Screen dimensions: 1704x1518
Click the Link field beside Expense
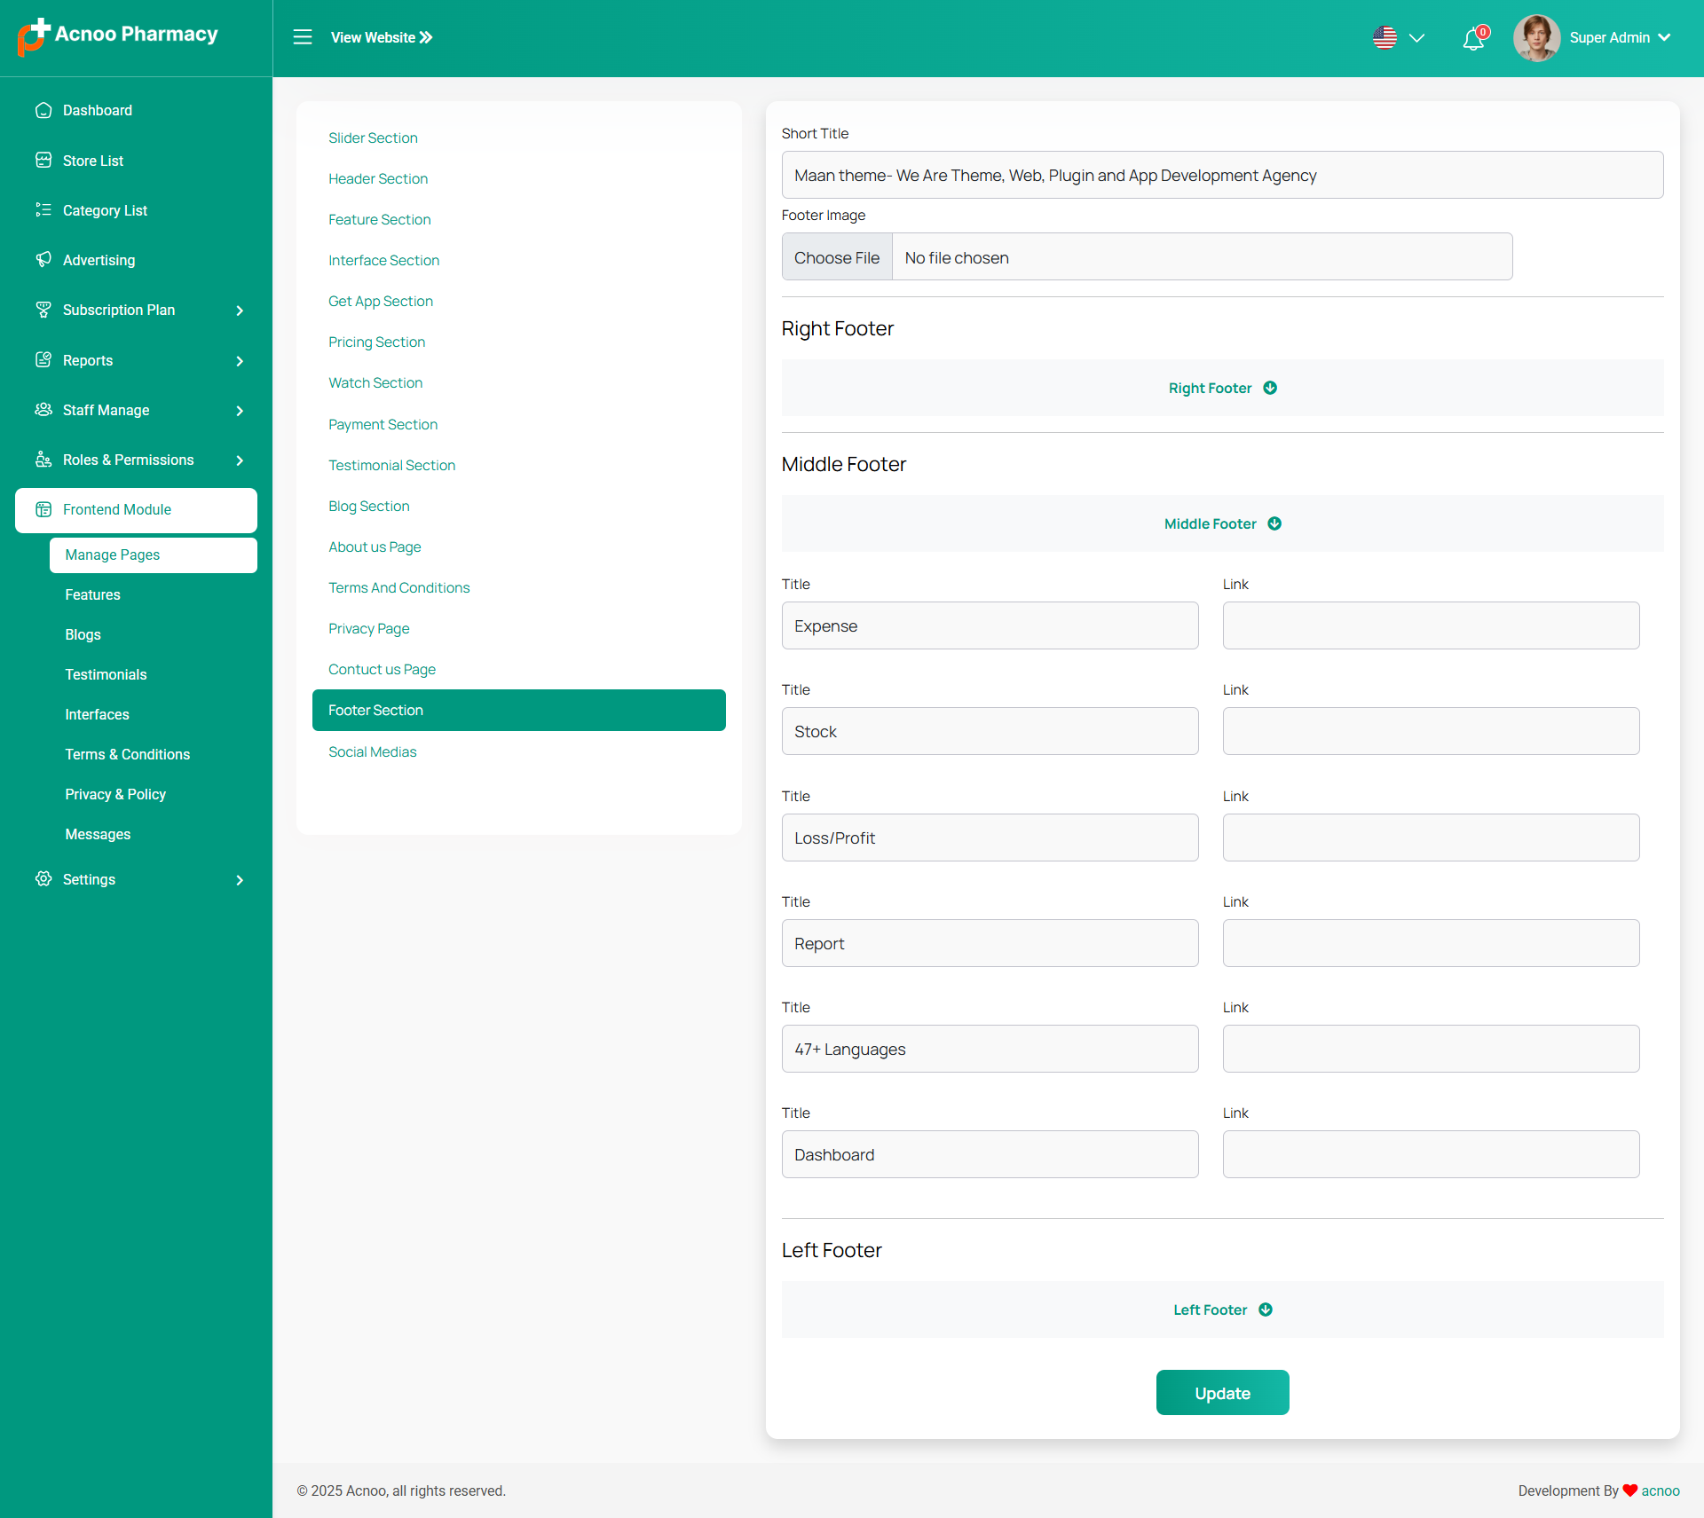click(x=1431, y=625)
